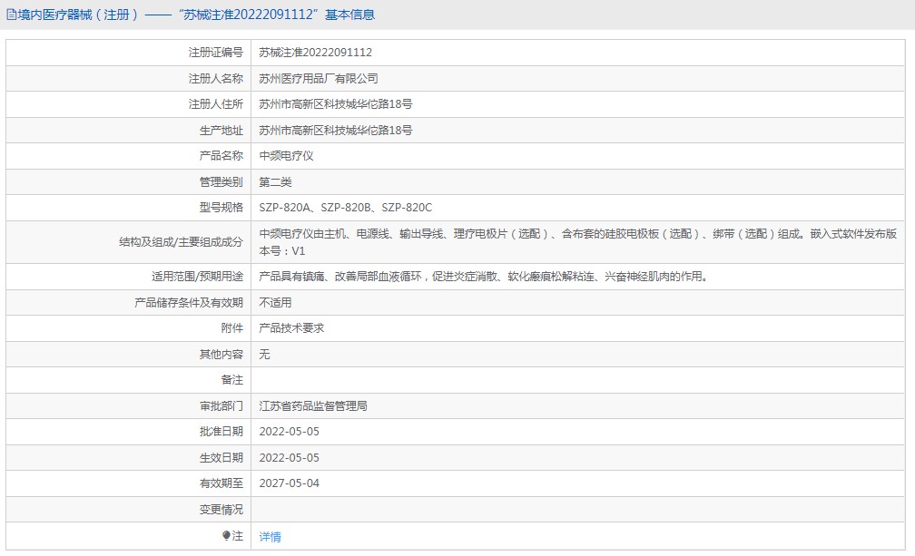Click the 注册人住所 label
Screen dimensions: 915x556
point(215,104)
